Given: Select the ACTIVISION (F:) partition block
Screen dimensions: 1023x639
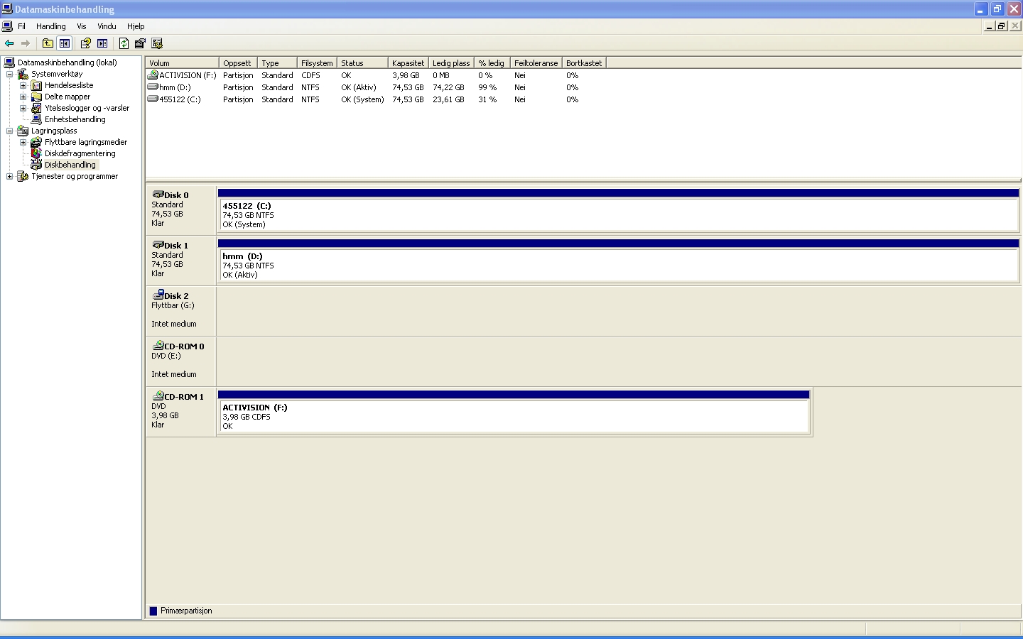Looking at the screenshot, I should pyautogui.click(x=514, y=412).
